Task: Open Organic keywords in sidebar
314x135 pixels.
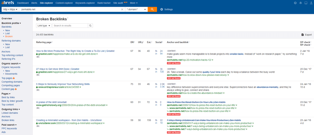Action: pyautogui.click(x=11, y=67)
